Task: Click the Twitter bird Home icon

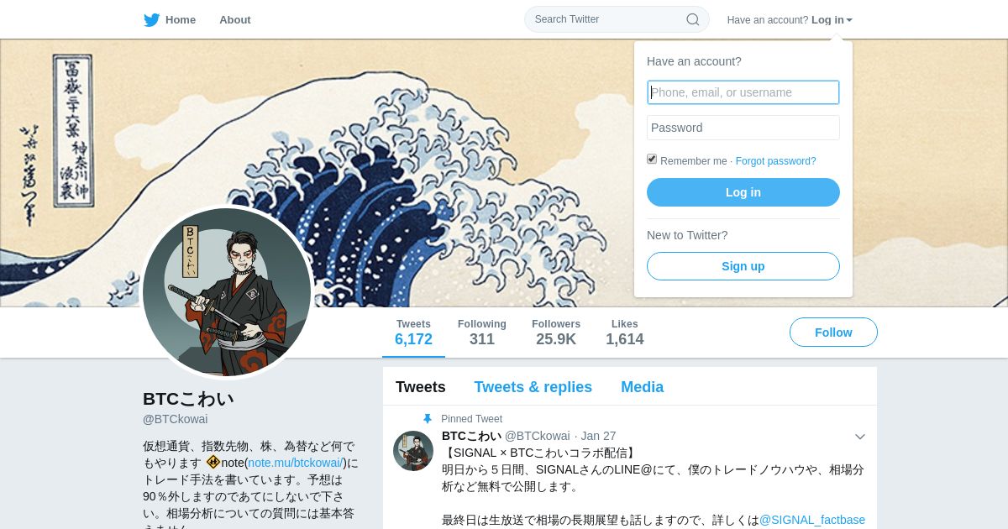Action: point(151,19)
